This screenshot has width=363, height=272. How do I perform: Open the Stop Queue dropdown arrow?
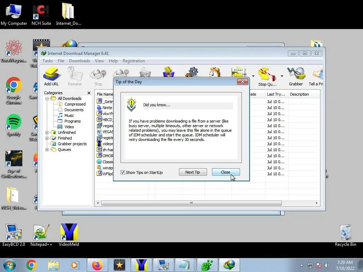(x=282, y=76)
